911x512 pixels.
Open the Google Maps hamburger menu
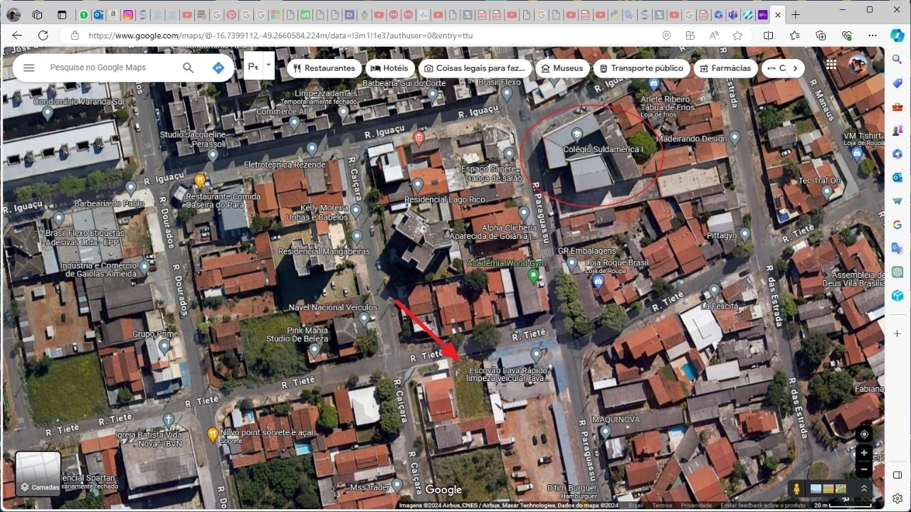pyautogui.click(x=28, y=67)
